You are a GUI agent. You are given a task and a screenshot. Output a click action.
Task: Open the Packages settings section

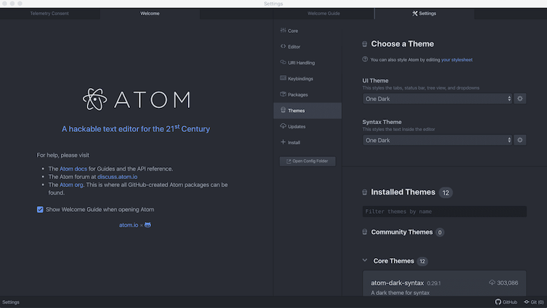coord(297,94)
